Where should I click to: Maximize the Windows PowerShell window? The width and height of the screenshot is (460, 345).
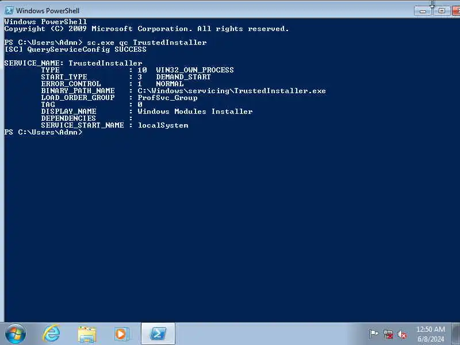click(442, 11)
